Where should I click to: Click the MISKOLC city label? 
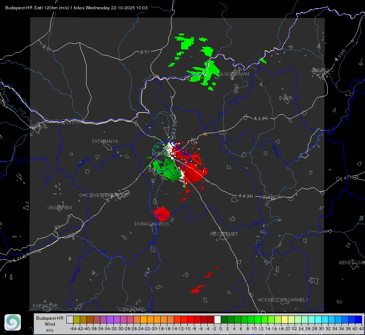[323, 70]
